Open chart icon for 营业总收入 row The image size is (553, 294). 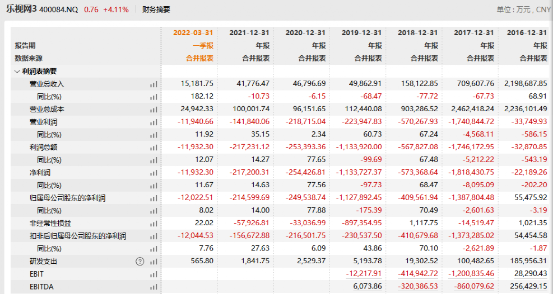[154, 84]
